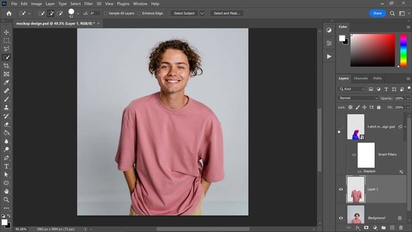412x232 pixels.
Task: Go to the Home screen icon
Action: coord(9,14)
